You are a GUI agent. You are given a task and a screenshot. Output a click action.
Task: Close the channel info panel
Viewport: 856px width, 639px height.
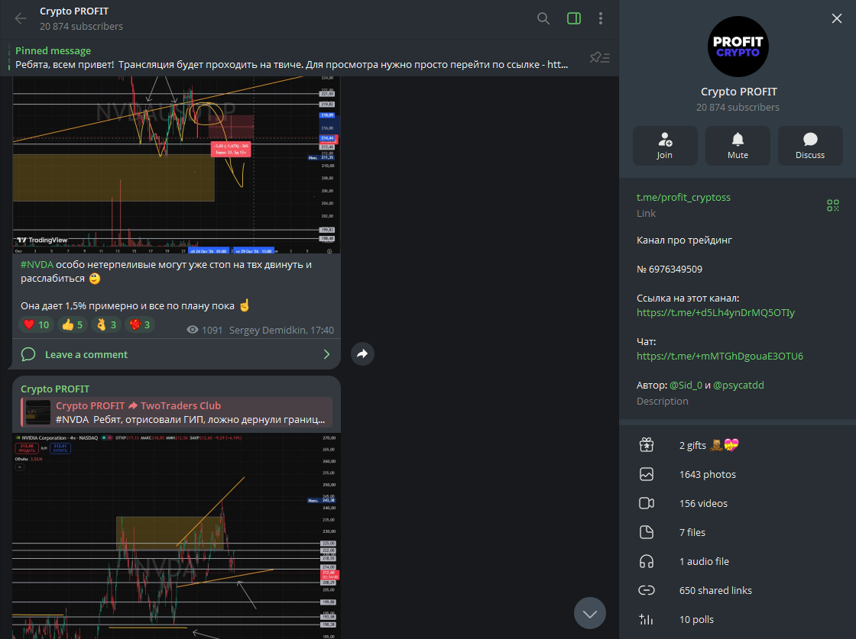[836, 18]
